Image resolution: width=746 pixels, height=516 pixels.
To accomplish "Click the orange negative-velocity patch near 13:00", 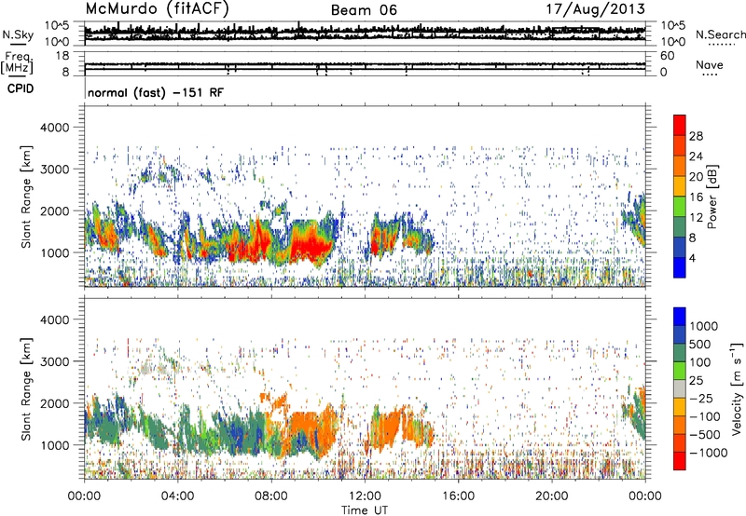I will point(386,430).
